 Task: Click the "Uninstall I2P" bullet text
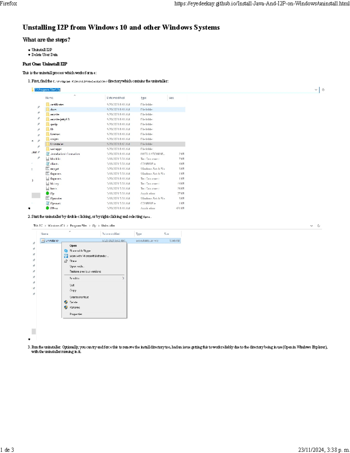(42, 50)
